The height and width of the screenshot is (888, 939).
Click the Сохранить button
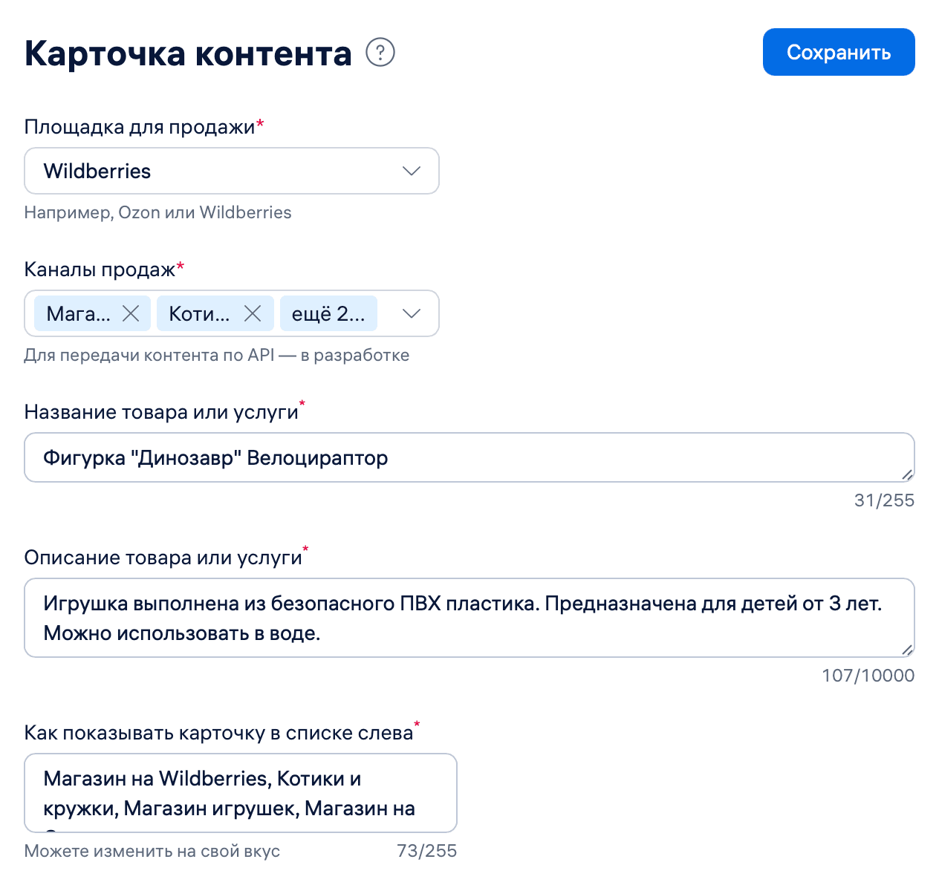[839, 52]
